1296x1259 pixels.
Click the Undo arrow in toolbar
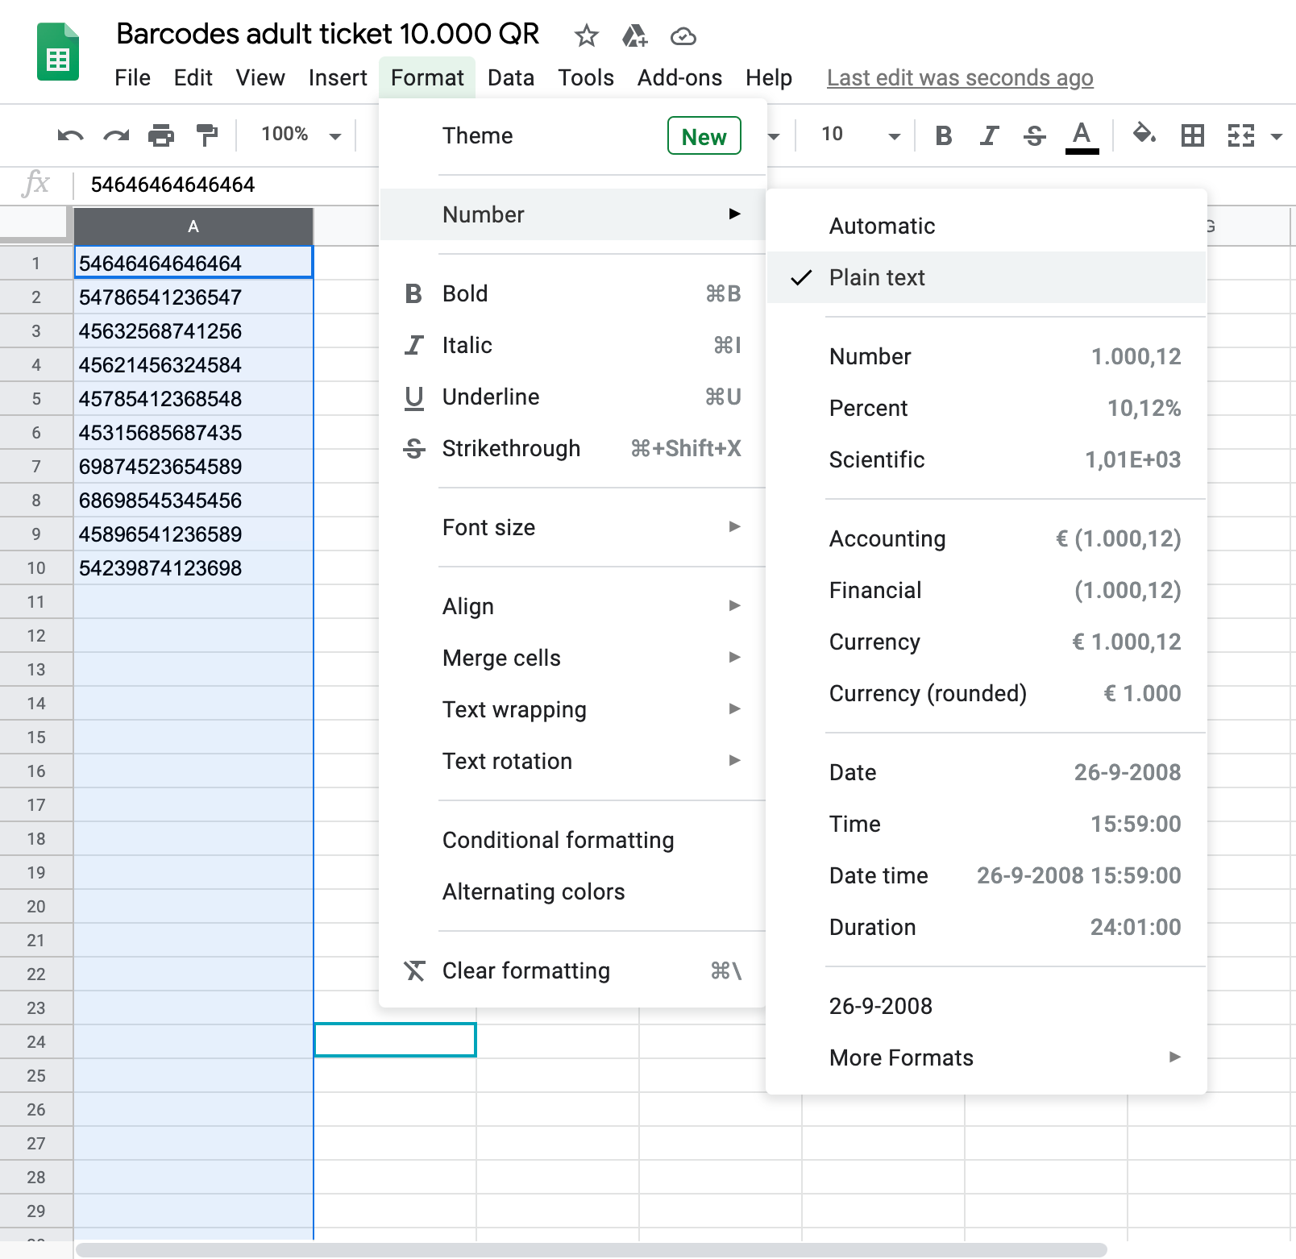[70, 135]
